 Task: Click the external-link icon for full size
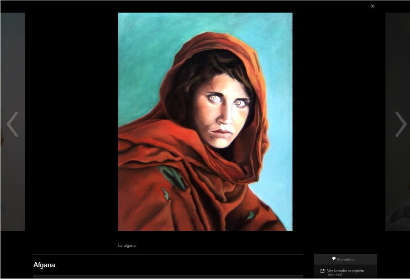(x=322, y=271)
